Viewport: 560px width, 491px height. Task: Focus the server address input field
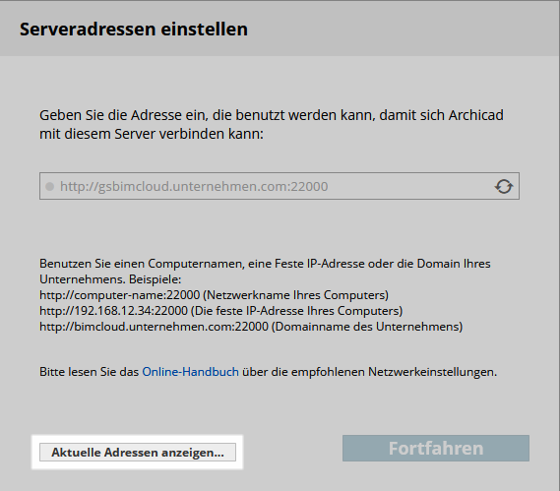pos(280,186)
